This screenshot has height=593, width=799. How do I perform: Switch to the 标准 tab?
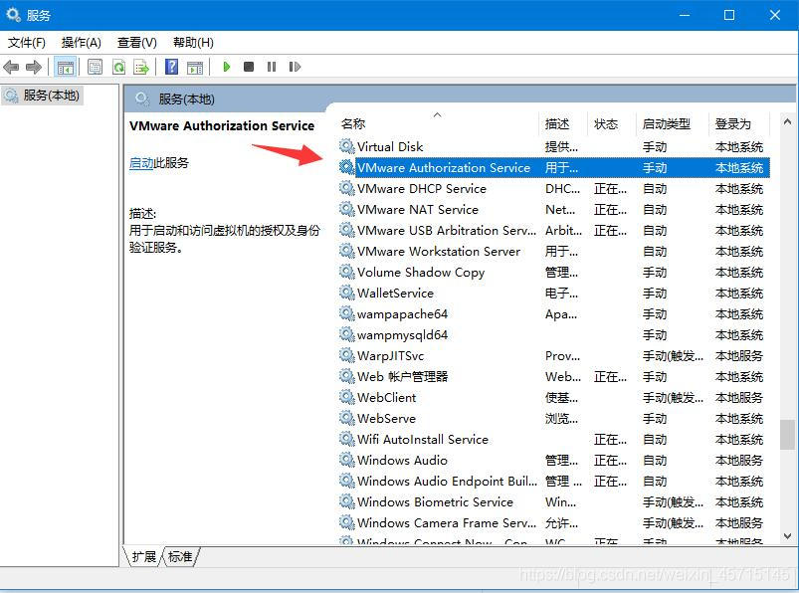(x=180, y=556)
